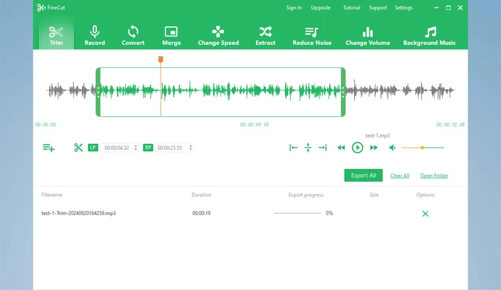Click the Export All button
Image resolution: width=501 pixels, height=290 pixels.
click(363, 176)
